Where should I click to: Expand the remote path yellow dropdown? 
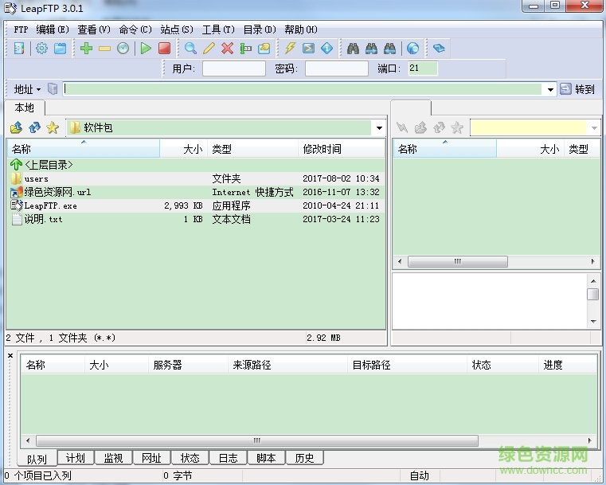coord(594,128)
